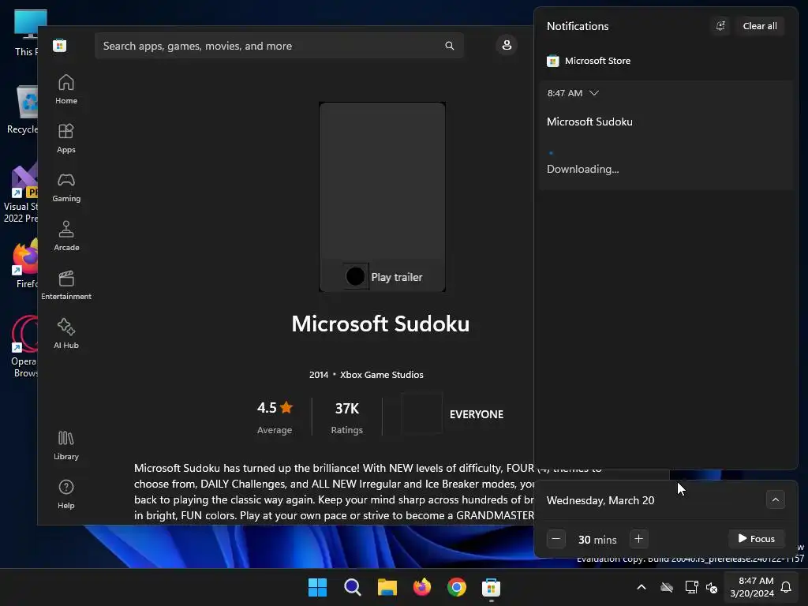Click the notification bell in taskbar
This screenshot has height=606, width=808.
(786, 587)
